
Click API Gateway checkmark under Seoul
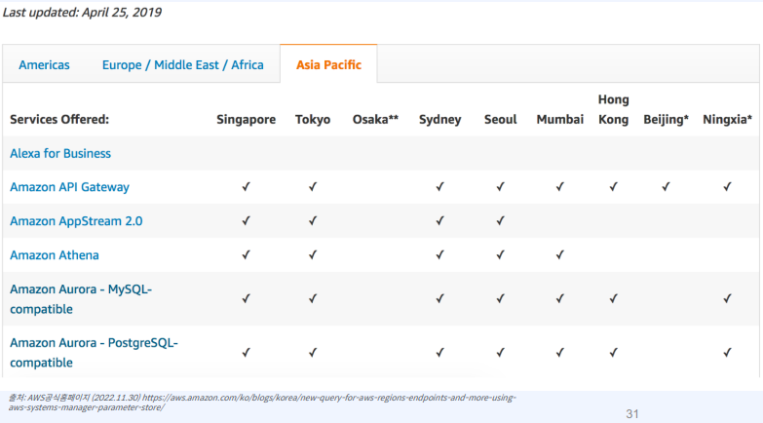[500, 186]
